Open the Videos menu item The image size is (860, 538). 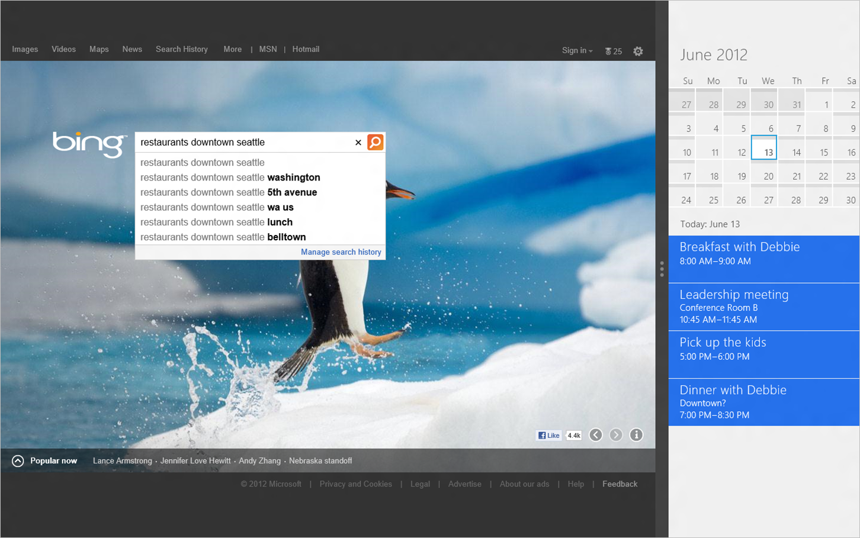pos(63,49)
